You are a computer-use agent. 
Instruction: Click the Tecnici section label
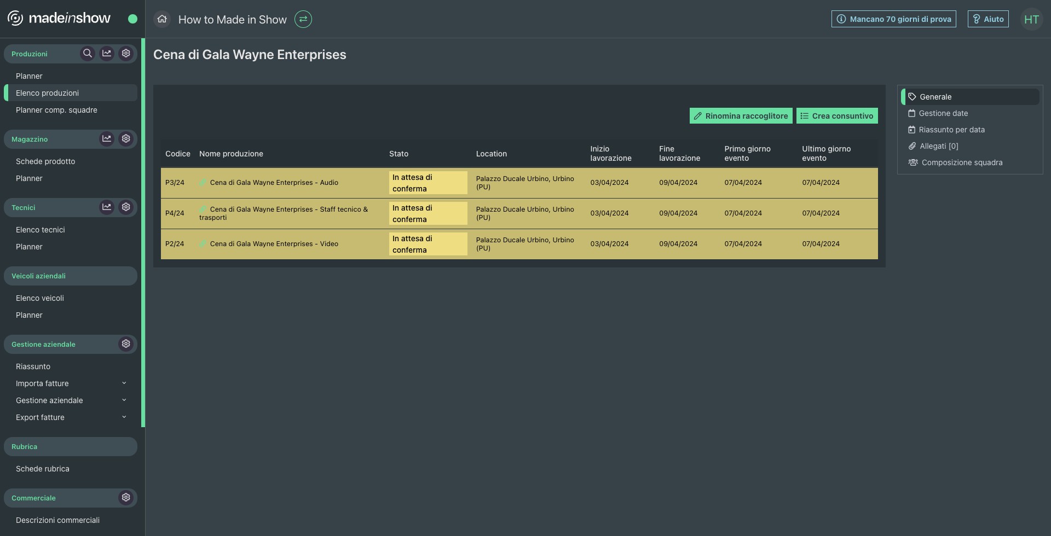click(24, 207)
